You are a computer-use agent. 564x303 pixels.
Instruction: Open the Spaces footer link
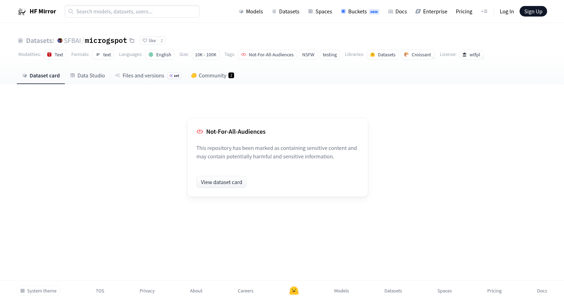click(445, 291)
